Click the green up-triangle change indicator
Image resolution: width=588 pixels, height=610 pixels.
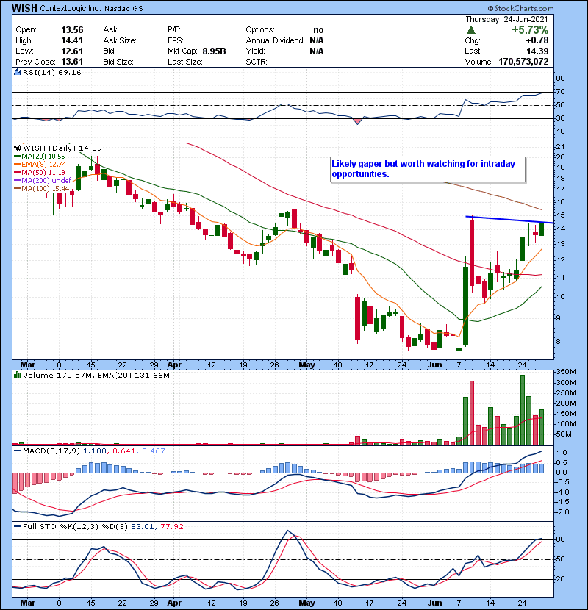click(x=471, y=30)
